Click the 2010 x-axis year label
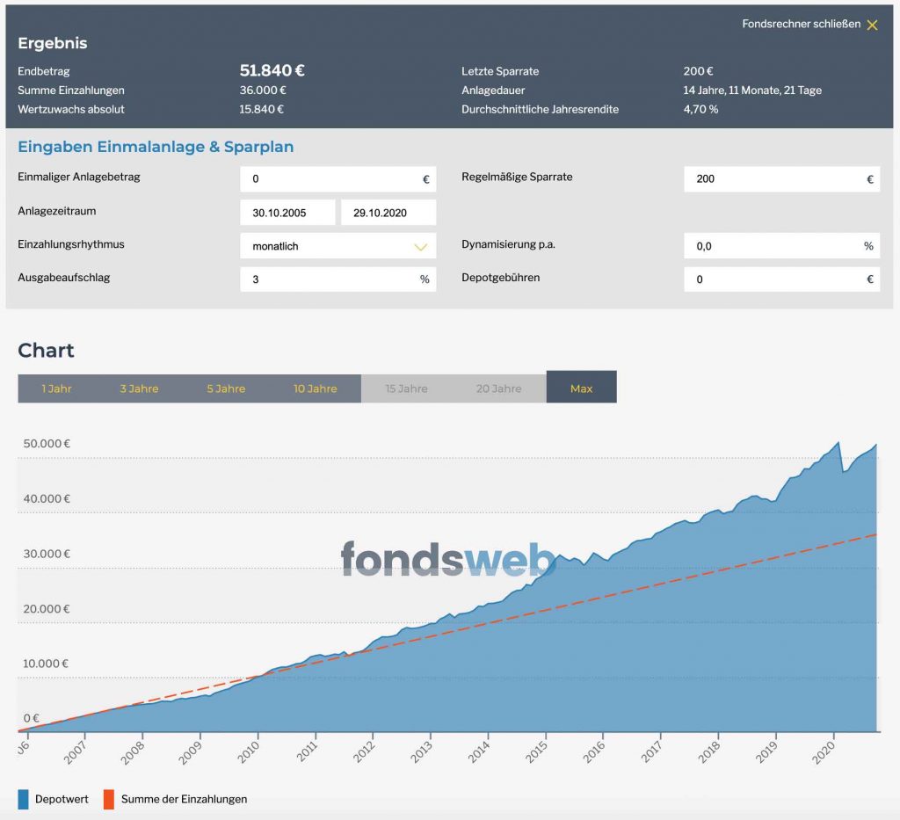The width and height of the screenshot is (900, 820). tap(249, 752)
